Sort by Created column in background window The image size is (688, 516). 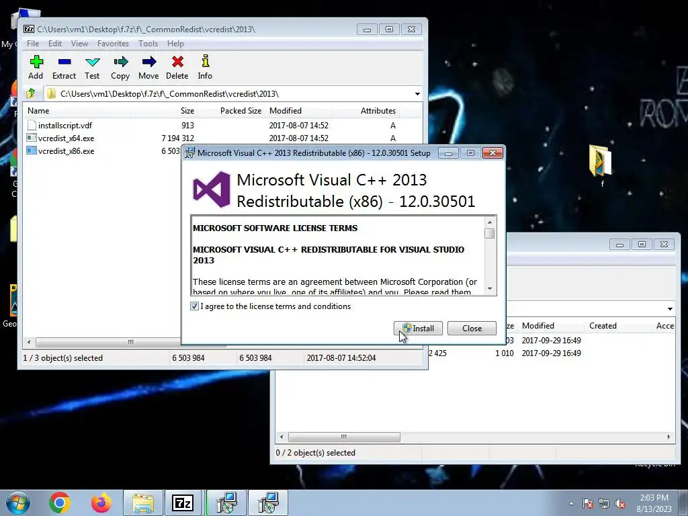(x=618, y=326)
